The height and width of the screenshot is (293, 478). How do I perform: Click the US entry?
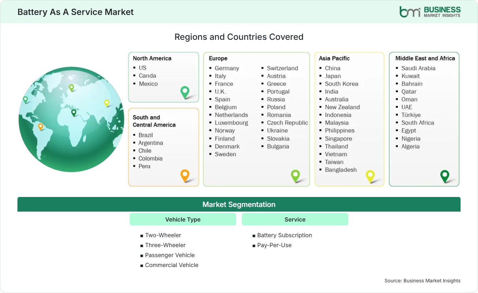pyautogui.click(x=142, y=68)
